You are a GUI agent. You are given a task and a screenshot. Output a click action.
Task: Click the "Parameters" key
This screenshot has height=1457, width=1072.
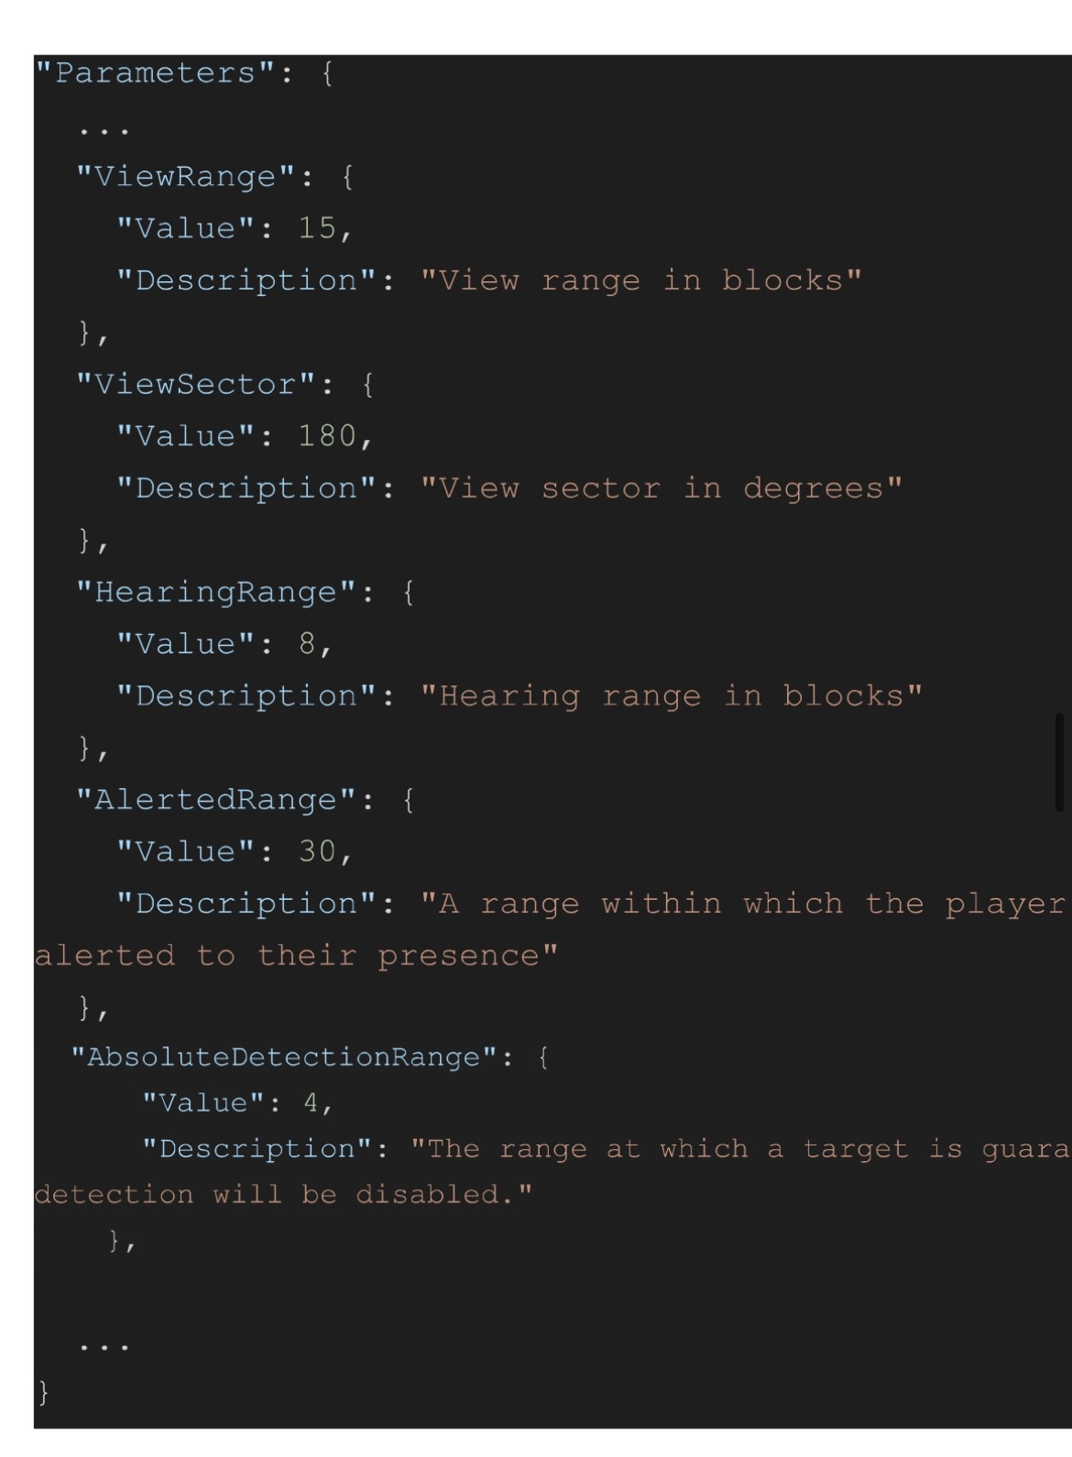(155, 72)
